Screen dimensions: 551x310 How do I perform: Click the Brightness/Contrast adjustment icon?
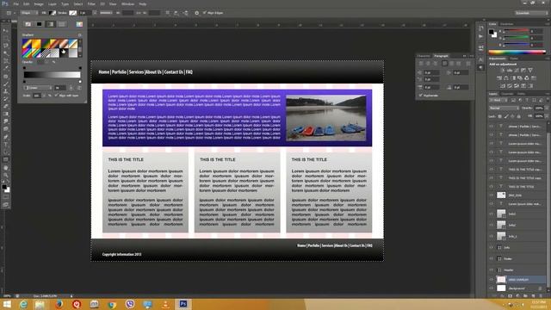503,70
